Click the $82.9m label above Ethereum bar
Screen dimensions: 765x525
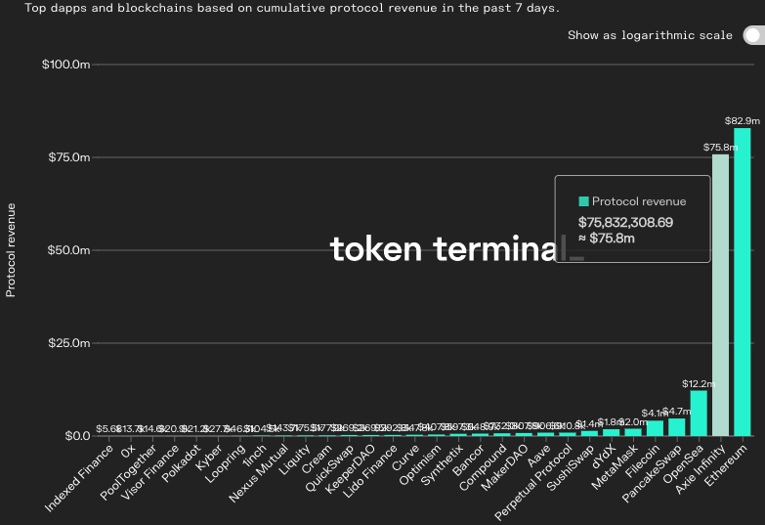click(743, 120)
